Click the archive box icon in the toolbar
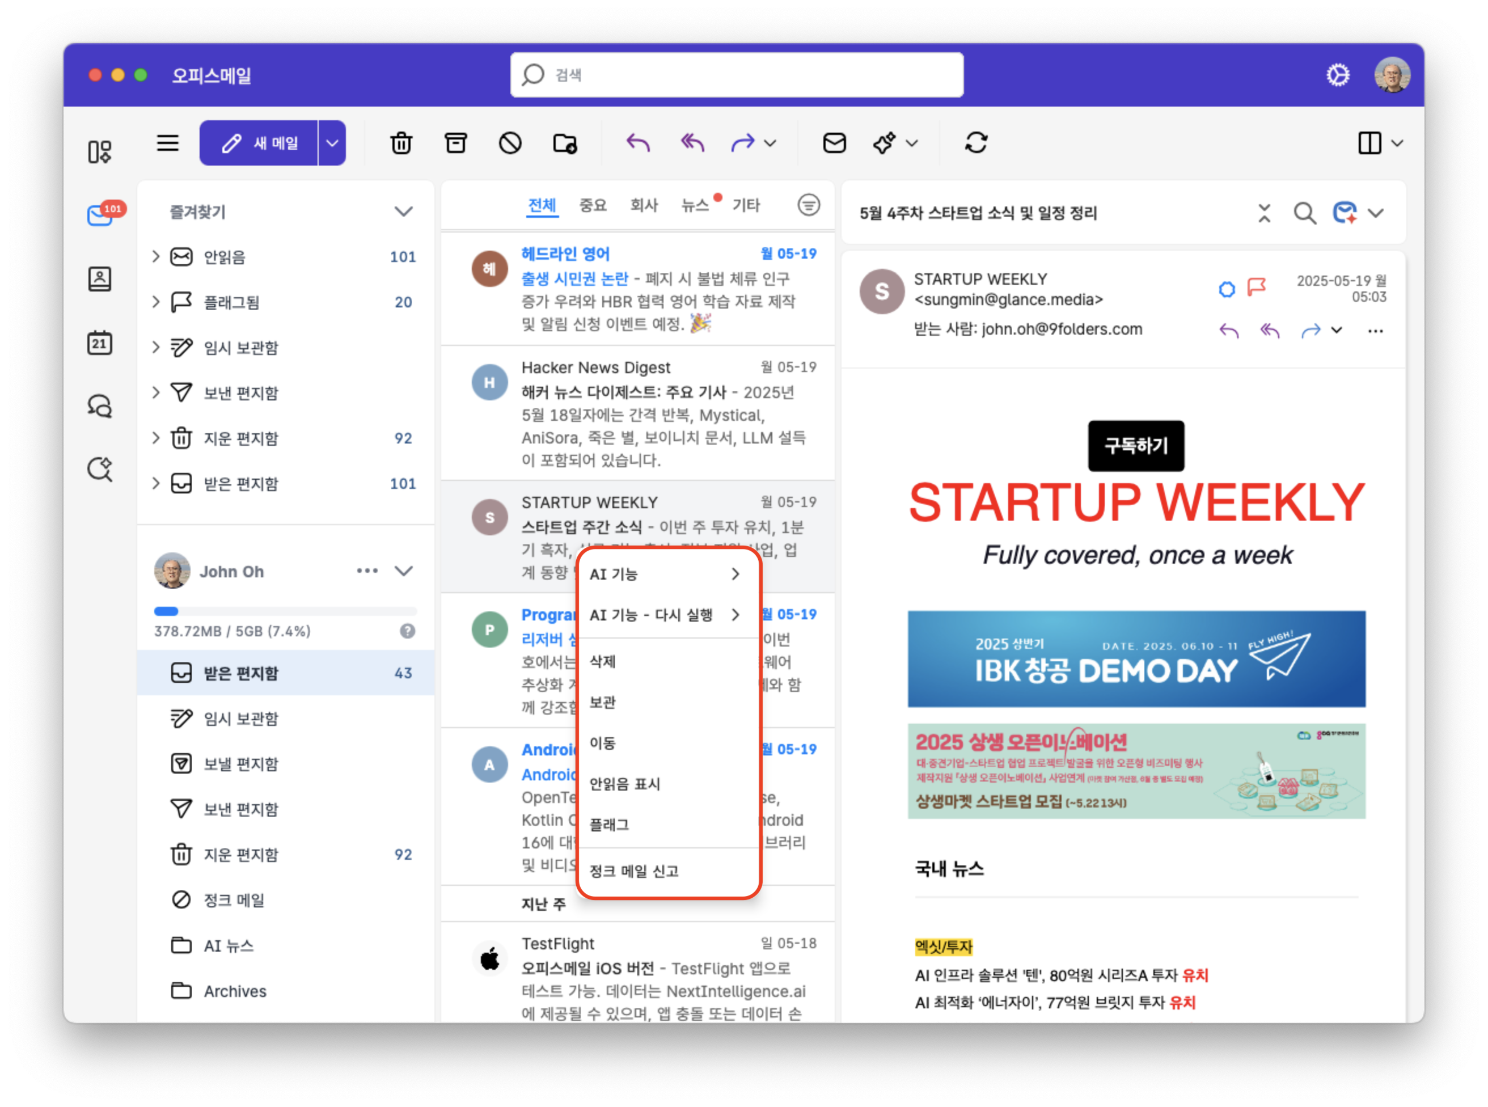 (455, 143)
